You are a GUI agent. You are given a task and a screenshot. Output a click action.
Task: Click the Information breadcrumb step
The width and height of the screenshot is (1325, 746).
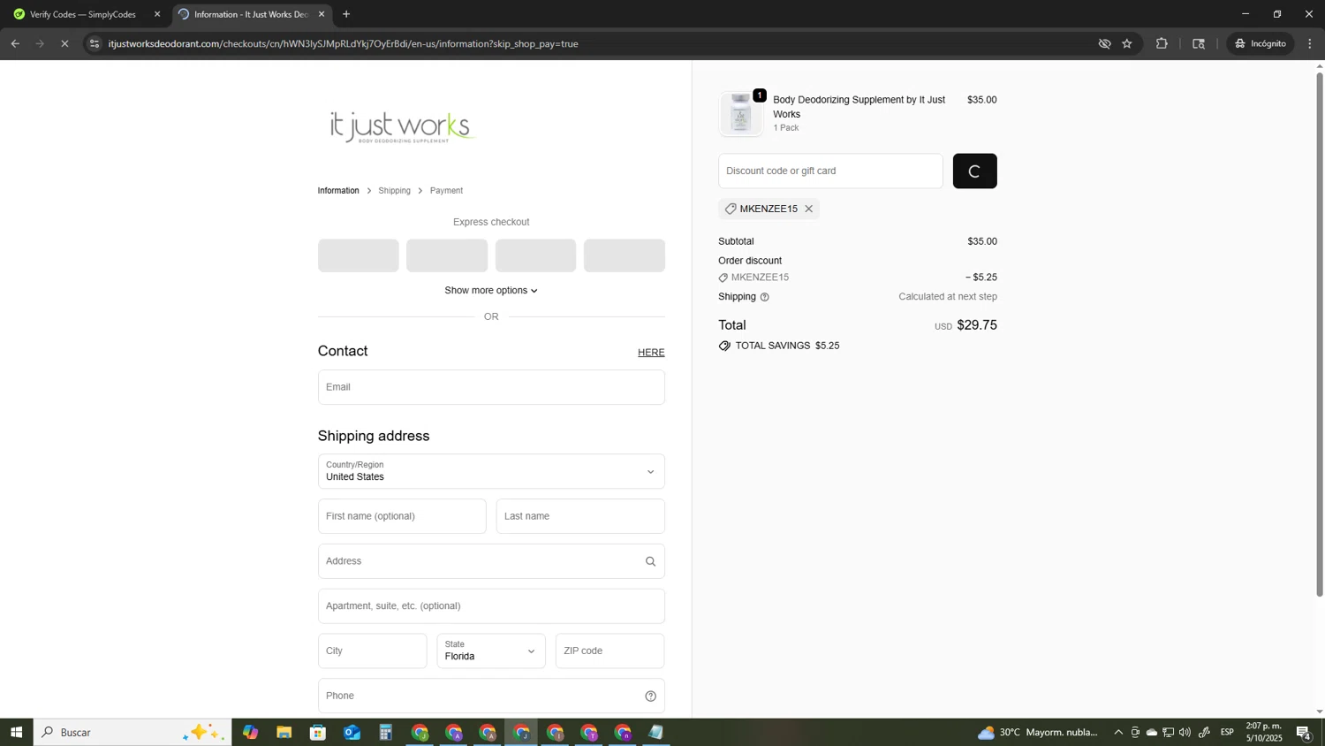[x=338, y=191]
